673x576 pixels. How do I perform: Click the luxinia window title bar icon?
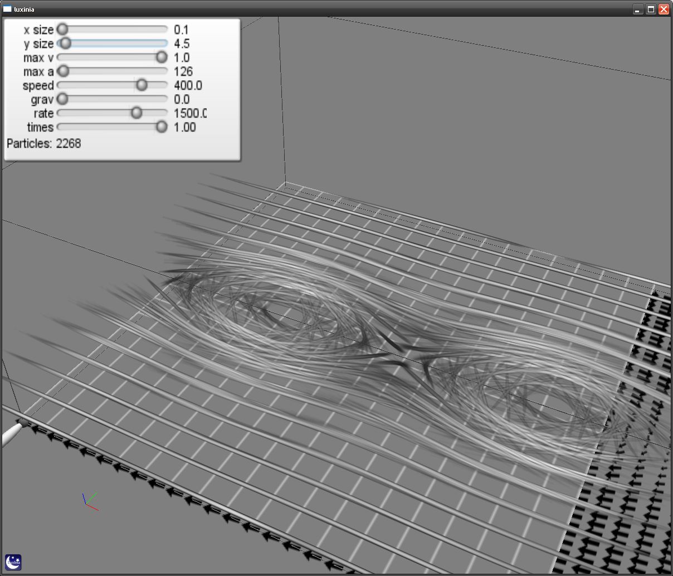pos(7,9)
